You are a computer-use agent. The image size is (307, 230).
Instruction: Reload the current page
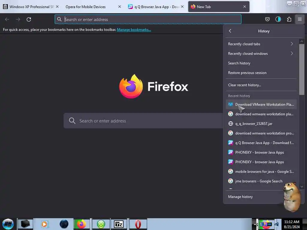click(x=29, y=19)
